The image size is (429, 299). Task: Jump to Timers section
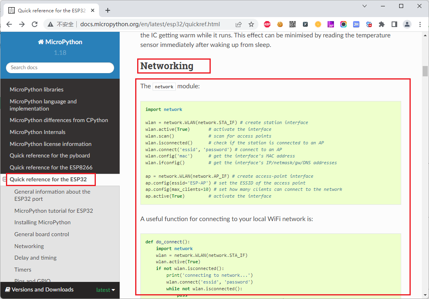click(23, 270)
